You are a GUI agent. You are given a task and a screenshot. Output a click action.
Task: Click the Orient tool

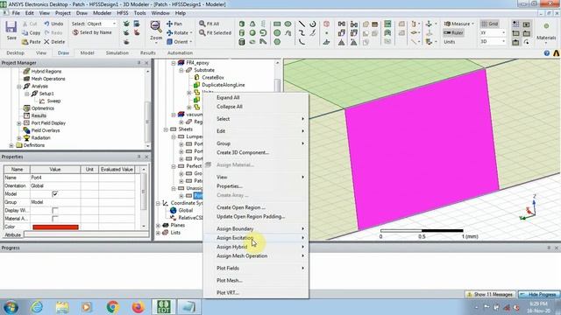click(x=179, y=42)
